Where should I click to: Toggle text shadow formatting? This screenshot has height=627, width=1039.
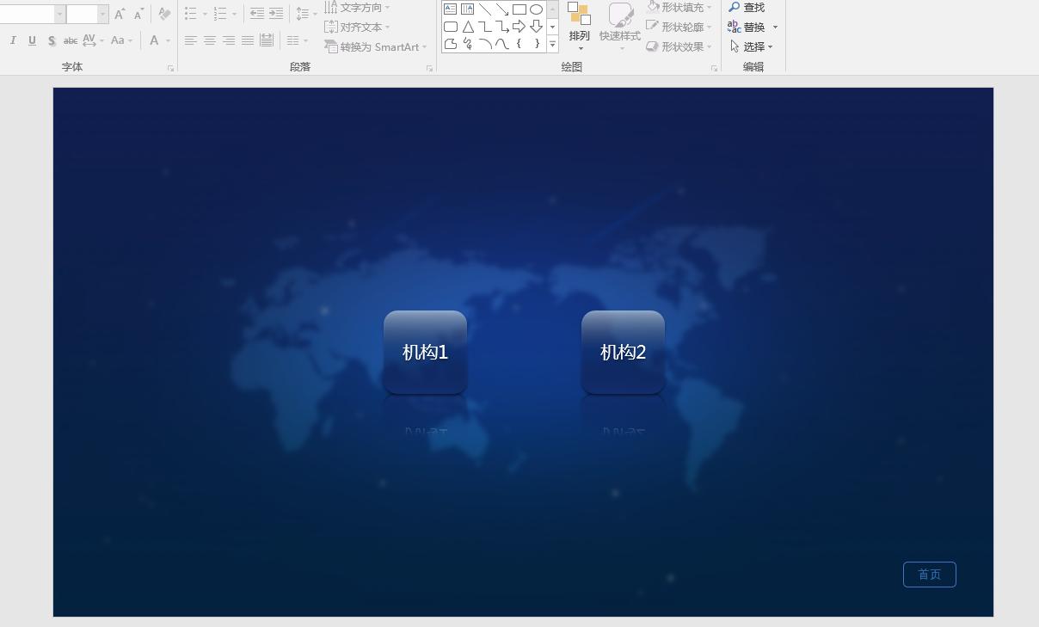point(52,40)
